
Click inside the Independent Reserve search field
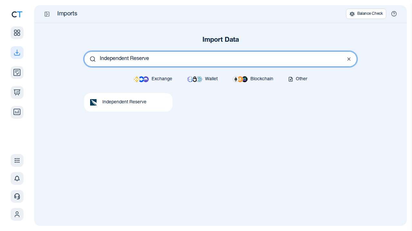(x=220, y=59)
